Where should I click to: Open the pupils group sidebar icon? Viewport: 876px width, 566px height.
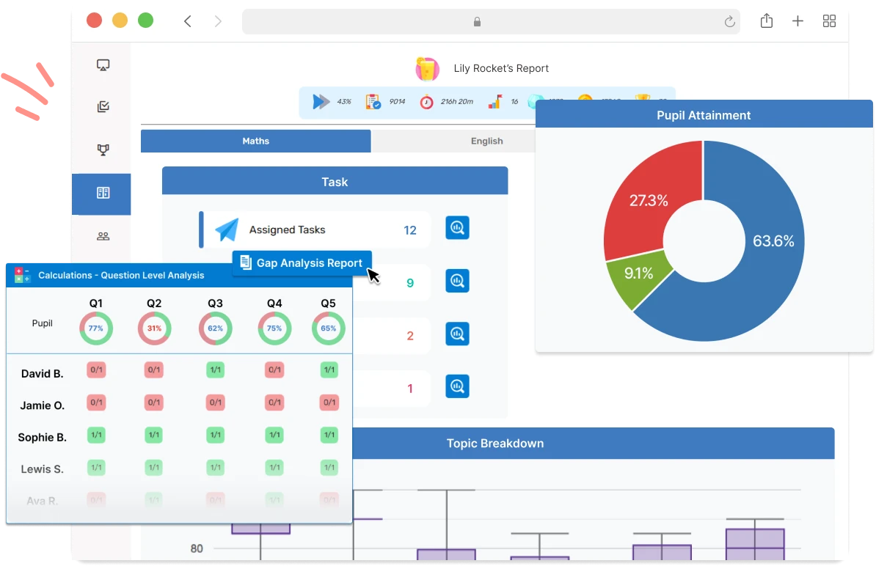click(103, 236)
